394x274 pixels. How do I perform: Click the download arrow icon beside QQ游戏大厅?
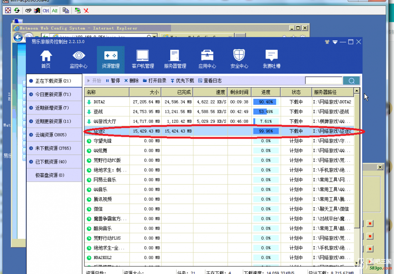(x=89, y=122)
